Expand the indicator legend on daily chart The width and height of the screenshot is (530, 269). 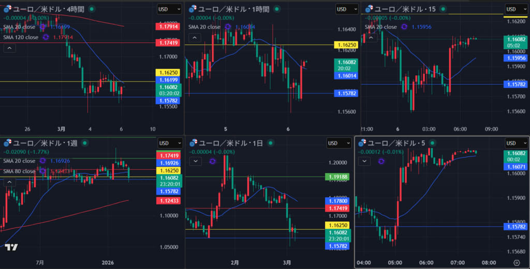196,161
